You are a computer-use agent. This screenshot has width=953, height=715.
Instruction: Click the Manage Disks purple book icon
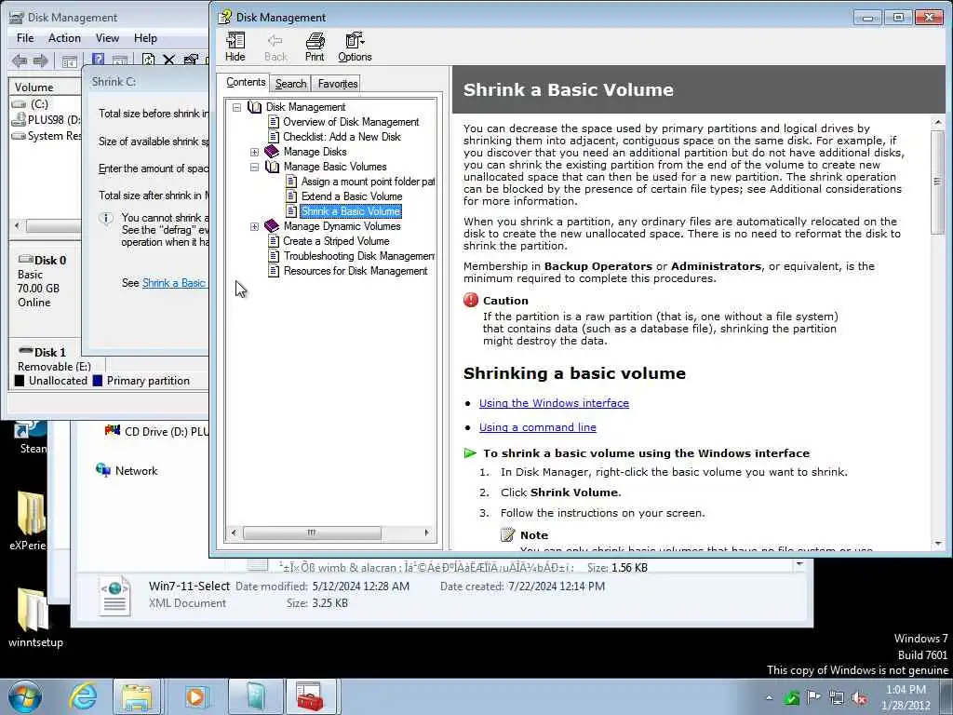(x=272, y=152)
